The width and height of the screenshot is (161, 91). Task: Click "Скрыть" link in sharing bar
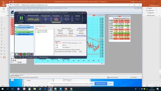click(110, 84)
